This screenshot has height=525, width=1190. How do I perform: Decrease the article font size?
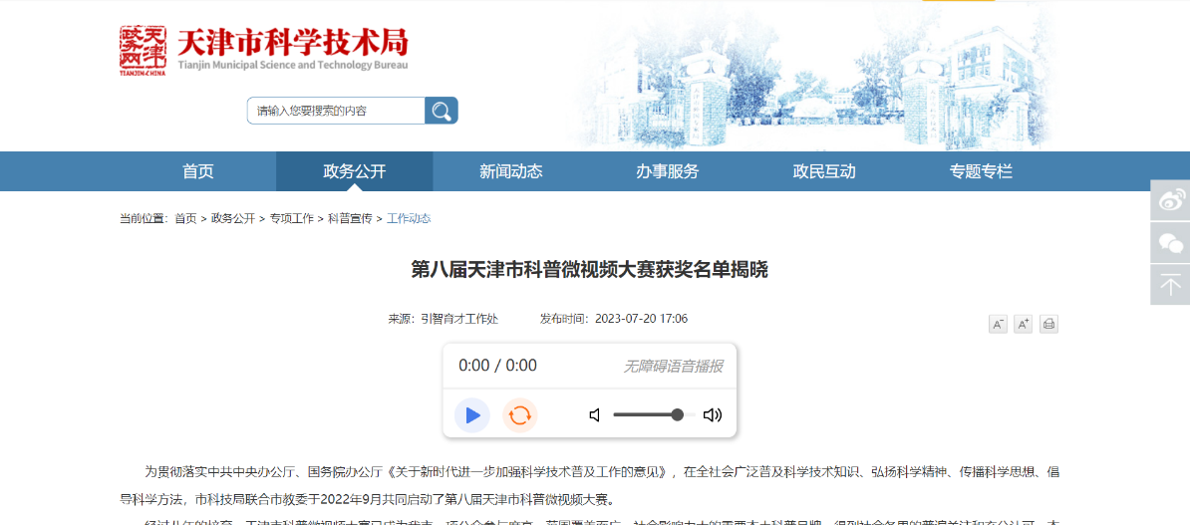click(998, 324)
